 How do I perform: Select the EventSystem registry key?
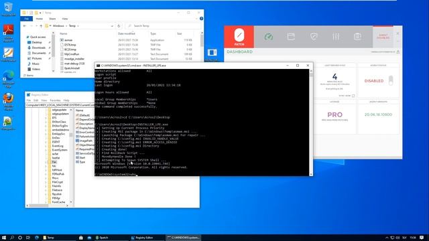60,150
